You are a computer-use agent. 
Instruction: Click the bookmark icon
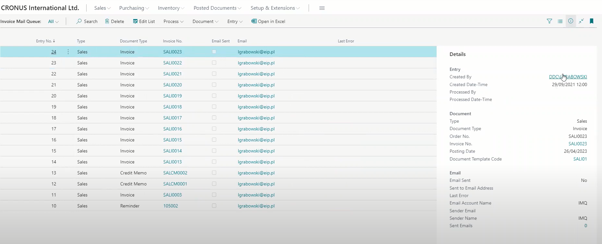592,21
